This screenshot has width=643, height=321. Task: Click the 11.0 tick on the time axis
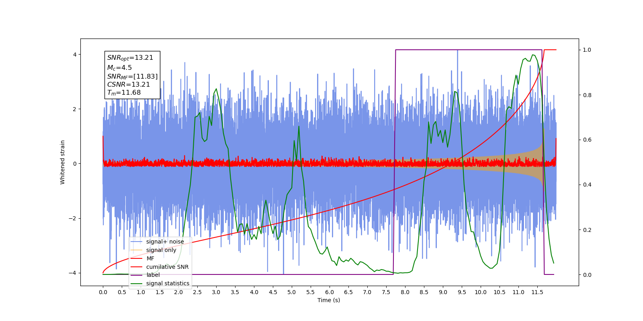(518, 292)
